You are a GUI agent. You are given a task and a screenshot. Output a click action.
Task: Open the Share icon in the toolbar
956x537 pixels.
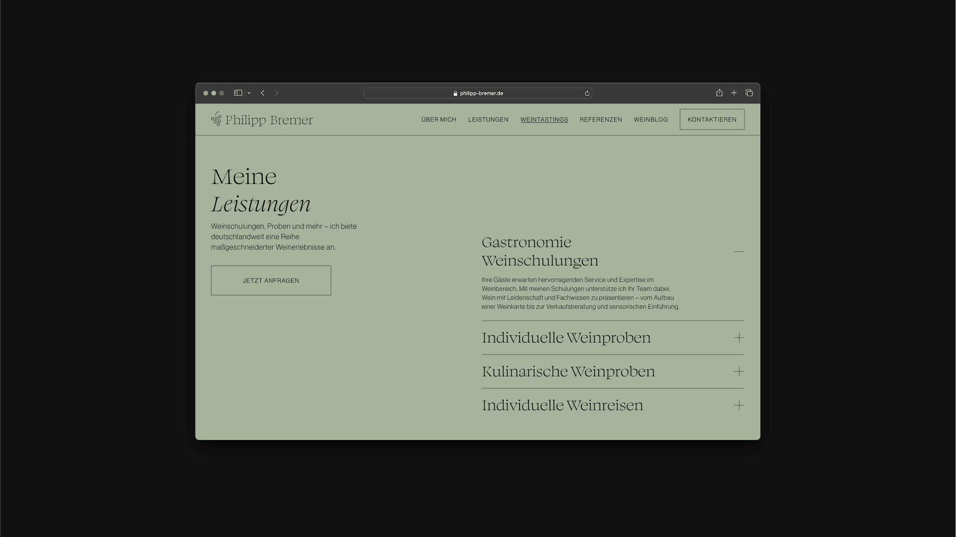click(719, 93)
